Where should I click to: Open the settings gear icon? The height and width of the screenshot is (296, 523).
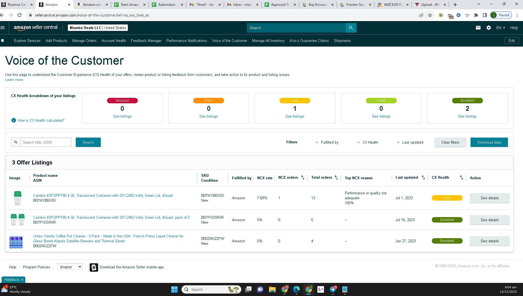489,28
